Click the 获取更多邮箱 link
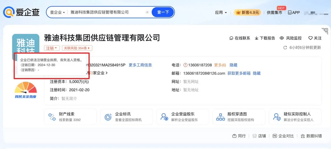The image size is (331, 149). [239, 73]
